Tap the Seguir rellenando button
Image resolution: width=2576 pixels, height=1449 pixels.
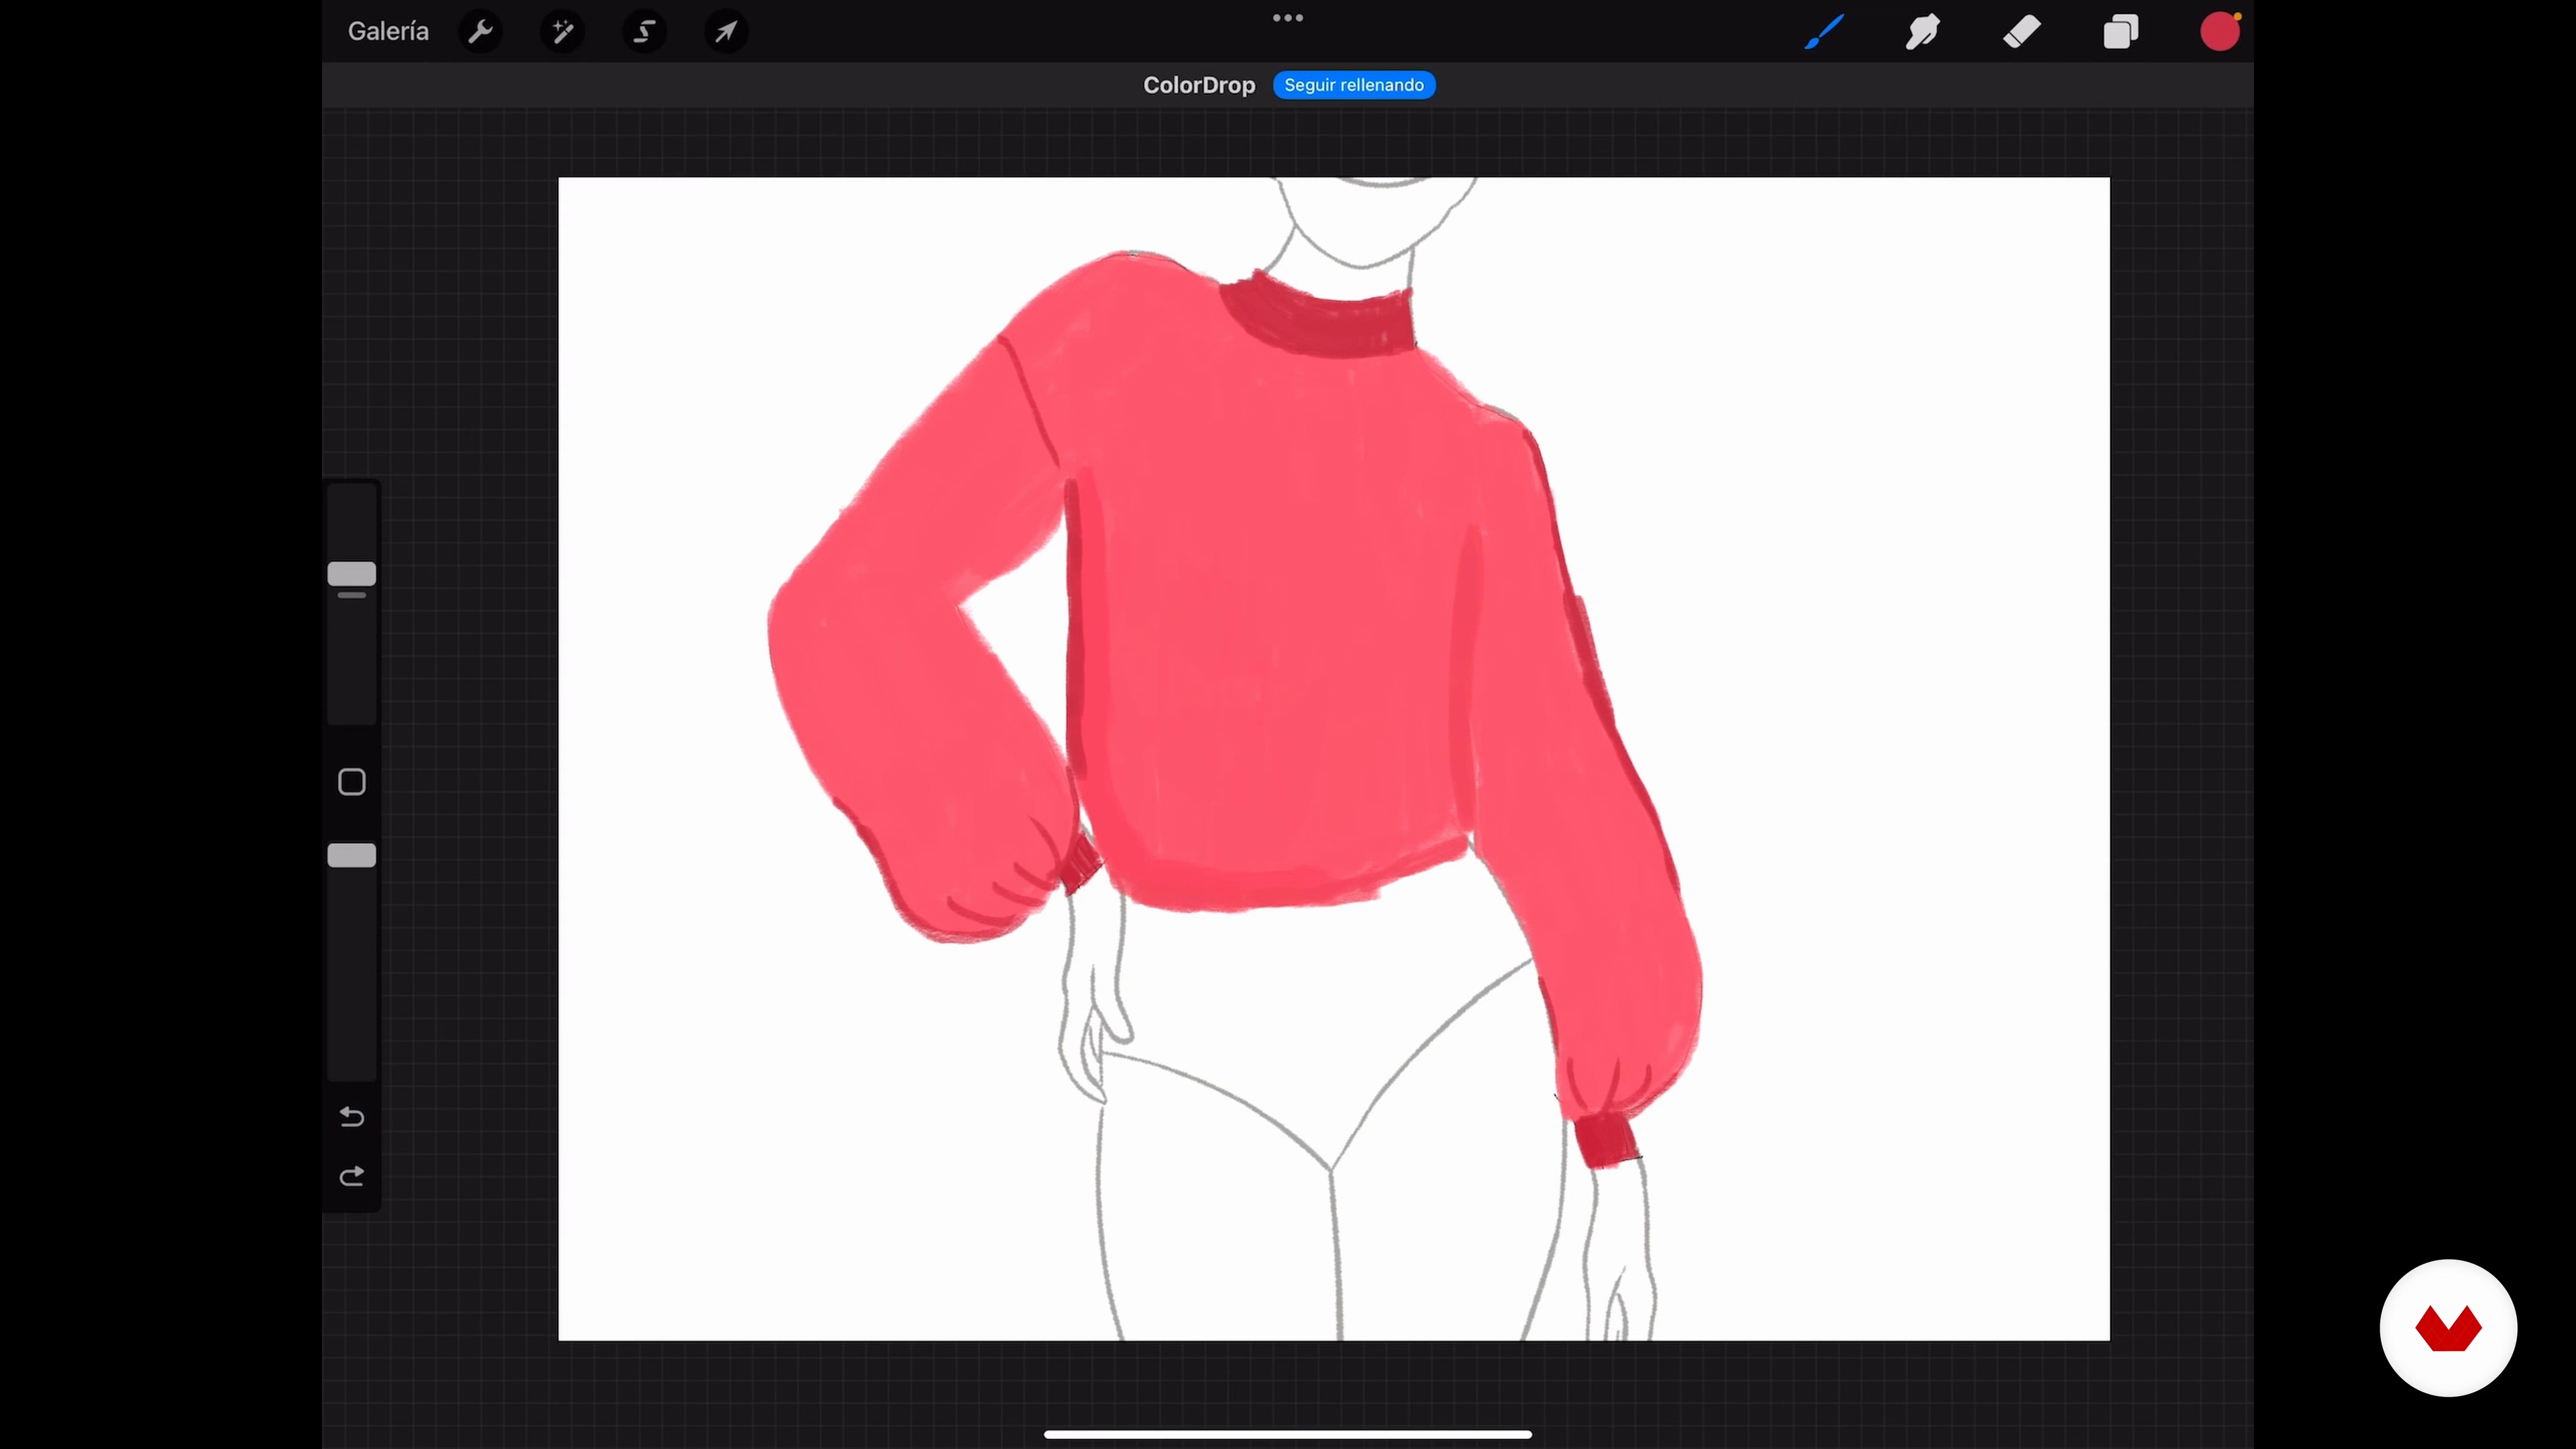pos(1354,85)
